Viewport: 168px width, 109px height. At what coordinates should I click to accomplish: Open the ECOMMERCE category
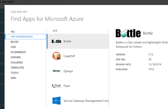(x=18, y=52)
